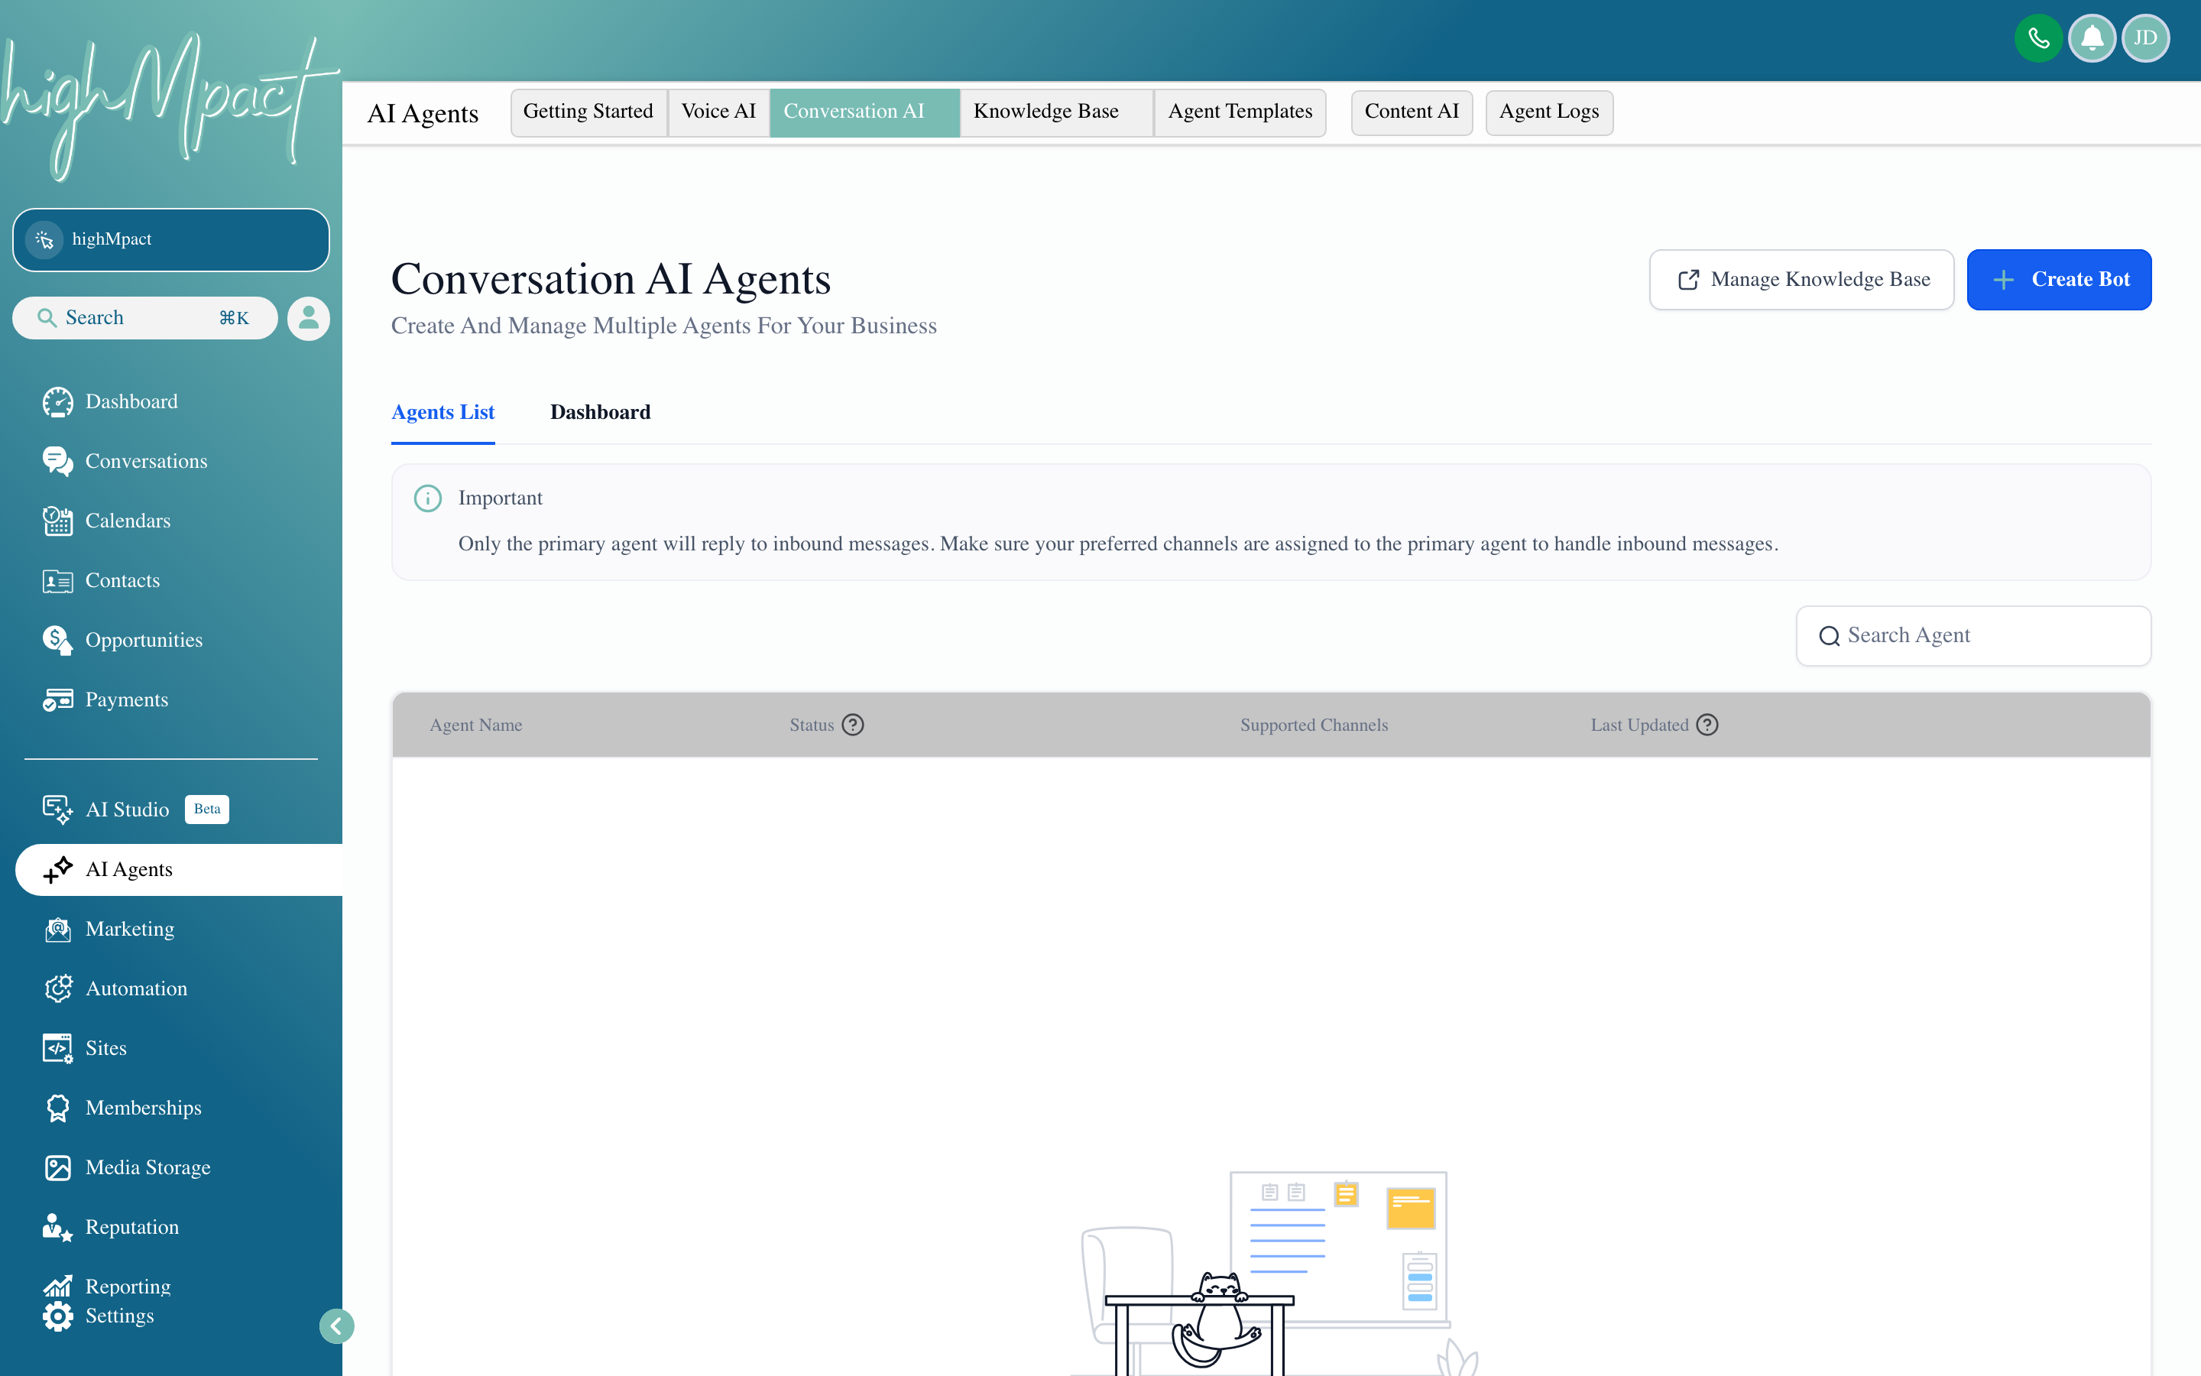
Task: Open the JD user avatar menu
Action: tap(2145, 38)
